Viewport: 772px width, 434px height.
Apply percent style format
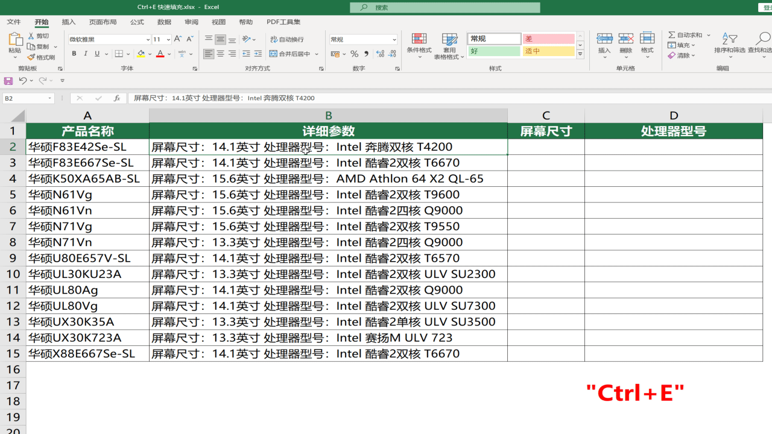[x=354, y=54]
